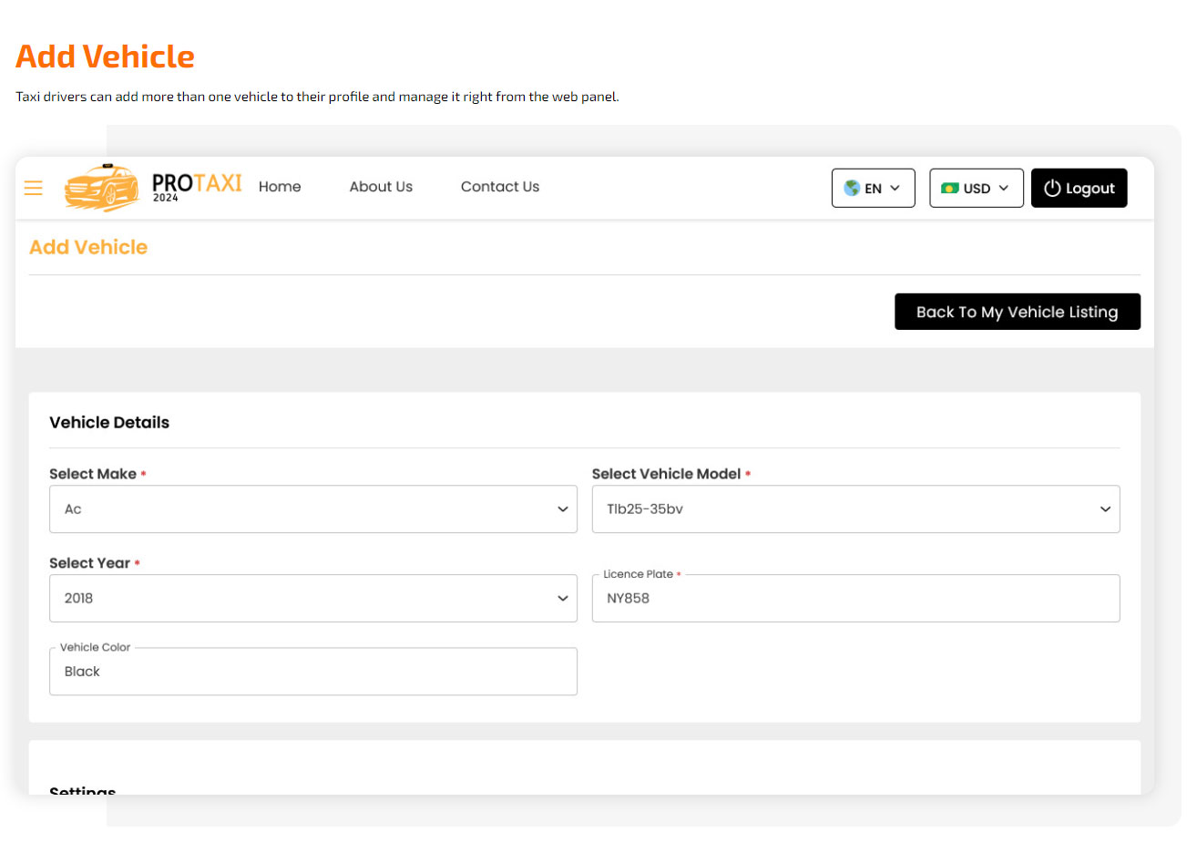The image size is (1197, 863).
Task: Click the currency flag icon beside USD
Action: (950, 188)
